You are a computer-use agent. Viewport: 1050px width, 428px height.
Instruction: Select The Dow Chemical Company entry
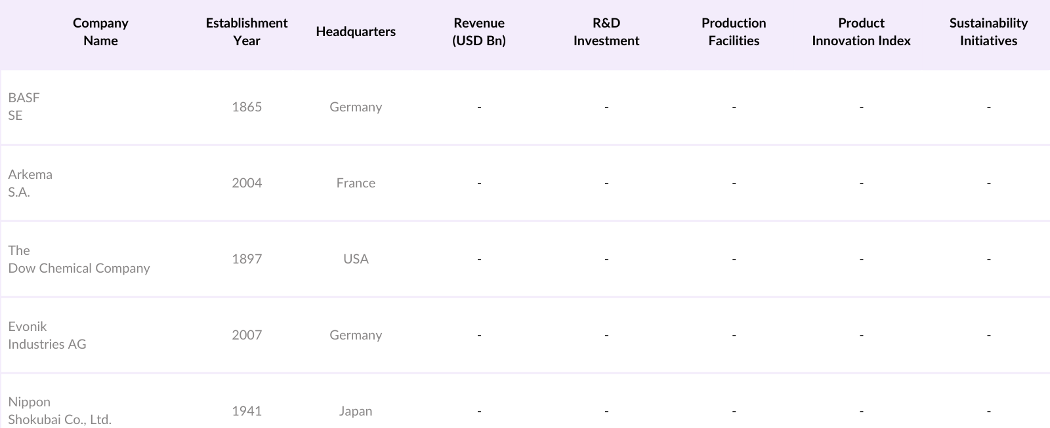coord(79,259)
